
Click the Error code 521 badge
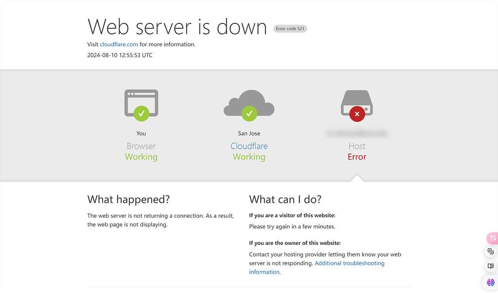(290, 29)
